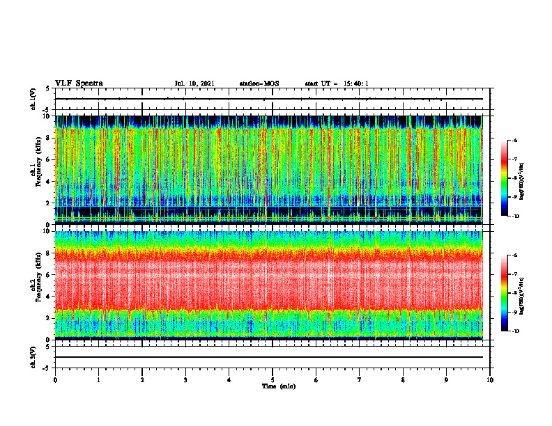Select the 'start UT = 15:40: 1' text
552x426 pixels.
click(337, 84)
